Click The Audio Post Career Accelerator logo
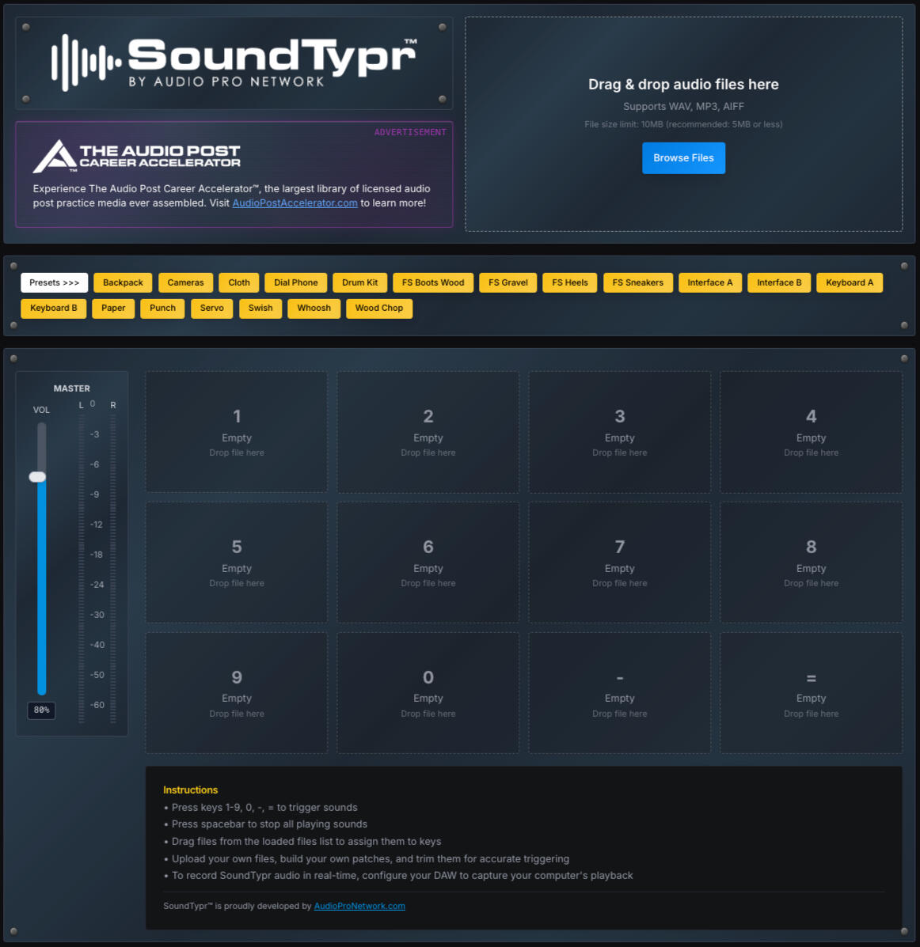This screenshot has height=947, width=920. click(136, 156)
